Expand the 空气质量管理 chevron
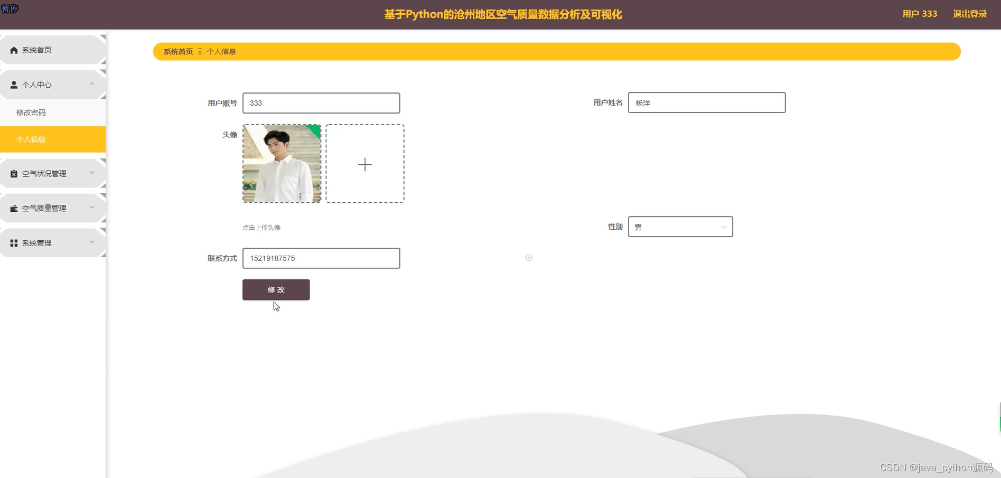1001x478 pixels. click(92, 208)
